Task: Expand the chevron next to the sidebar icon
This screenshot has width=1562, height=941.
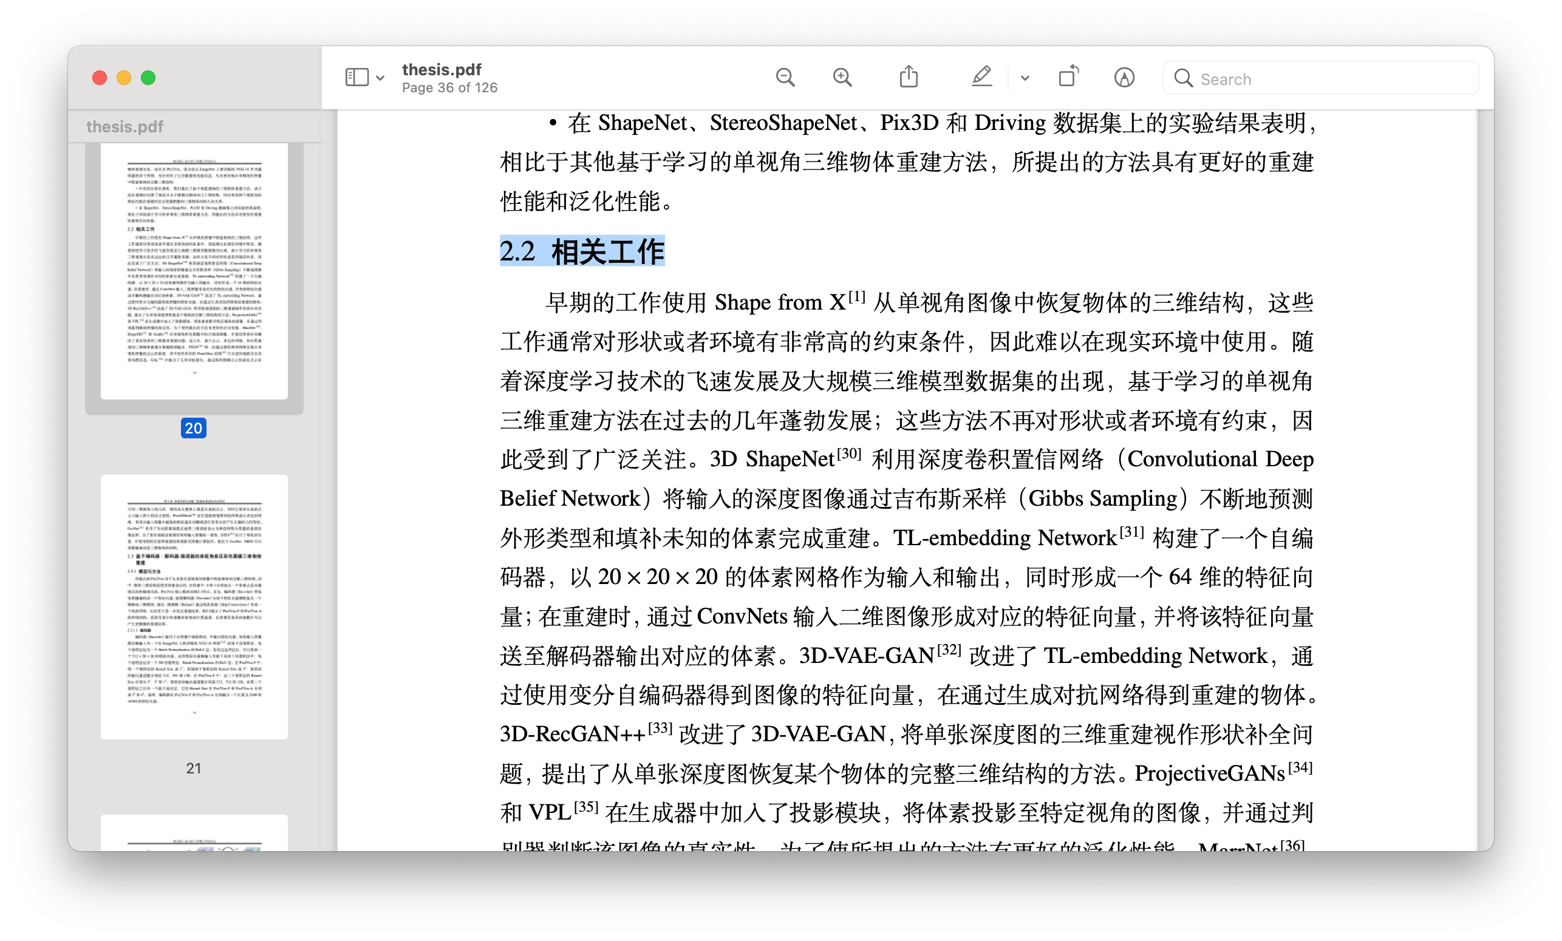Action: [x=379, y=78]
